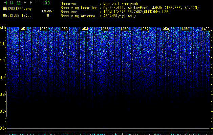Click the 1359 time marker

click(x=185, y=29)
